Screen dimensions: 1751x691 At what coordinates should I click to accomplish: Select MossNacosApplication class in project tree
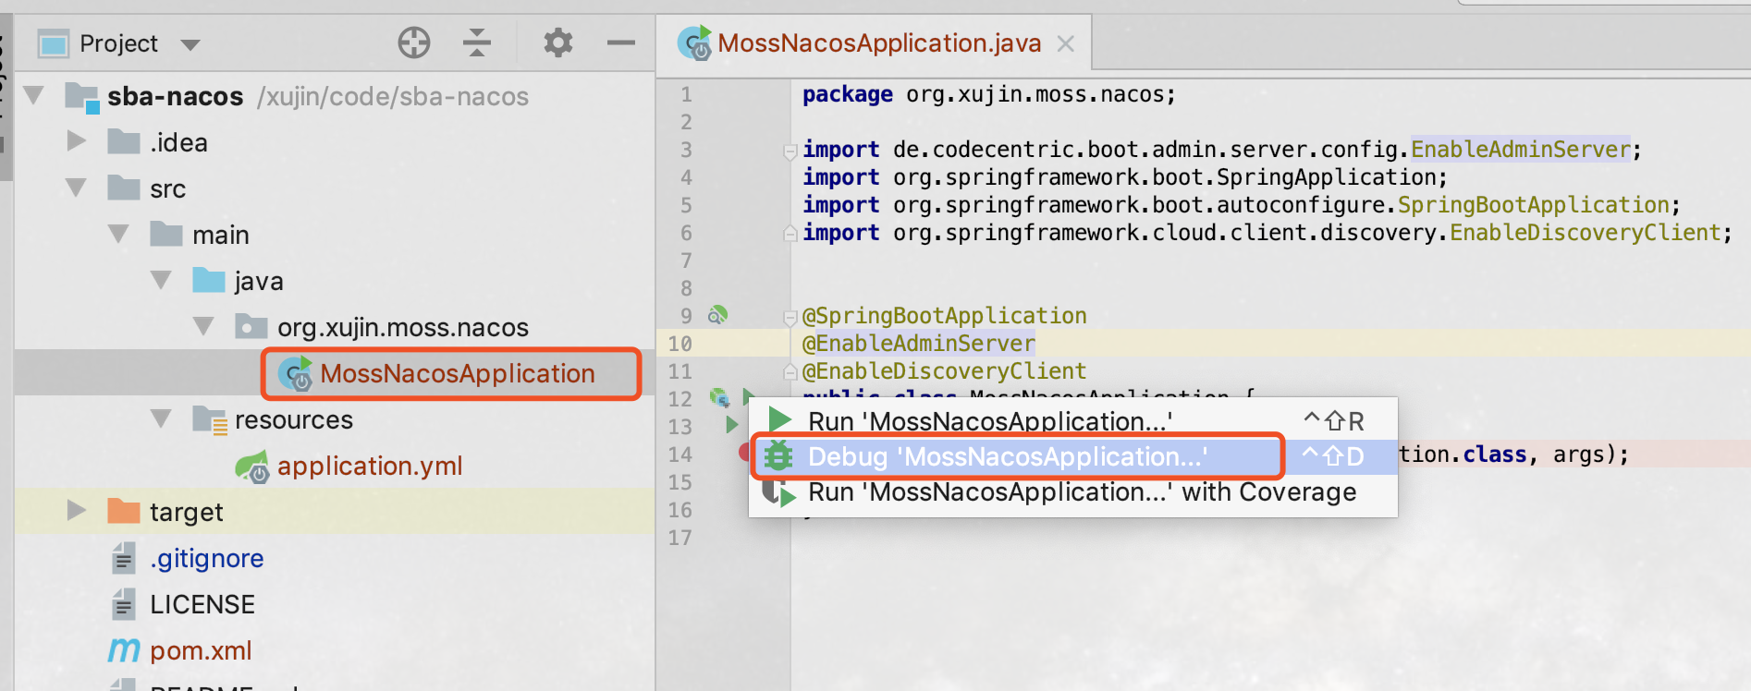(x=457, y=373)
